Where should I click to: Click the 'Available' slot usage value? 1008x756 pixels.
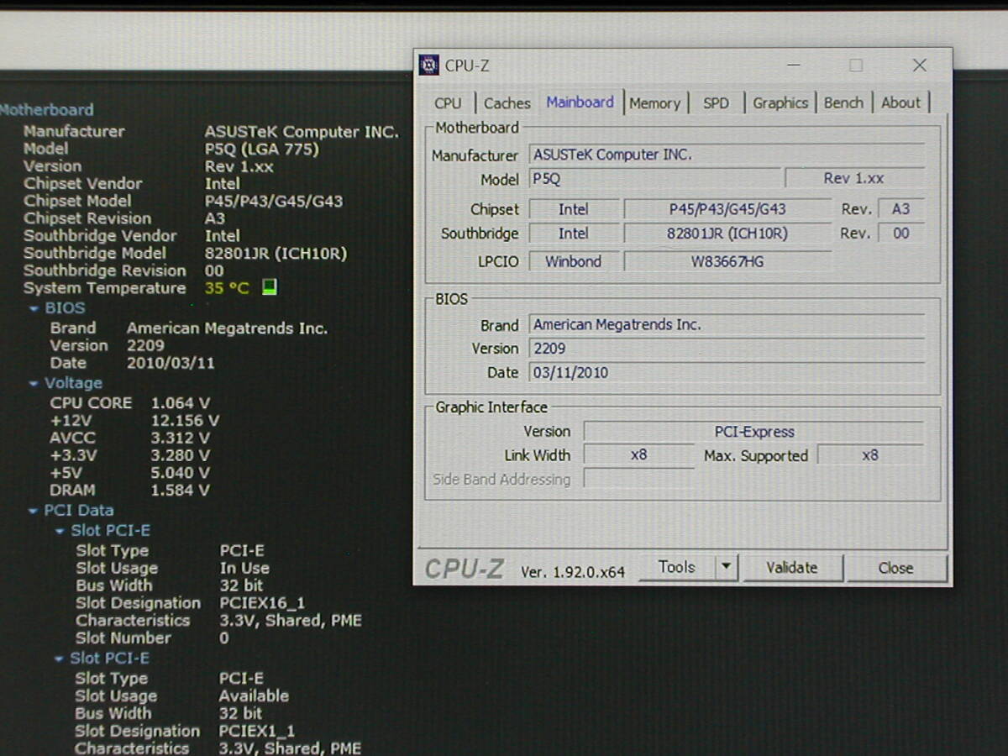pyautogui.click(x=254, y=696)
